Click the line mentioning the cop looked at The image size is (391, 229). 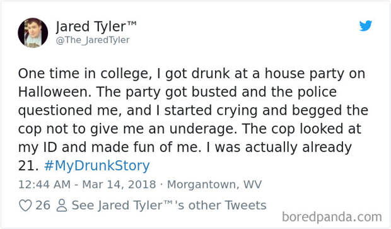pos(190,129)
